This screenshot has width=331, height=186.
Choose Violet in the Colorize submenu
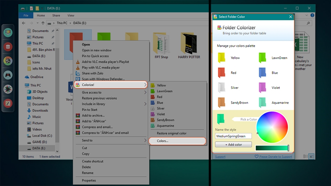(x=177, y=114)
